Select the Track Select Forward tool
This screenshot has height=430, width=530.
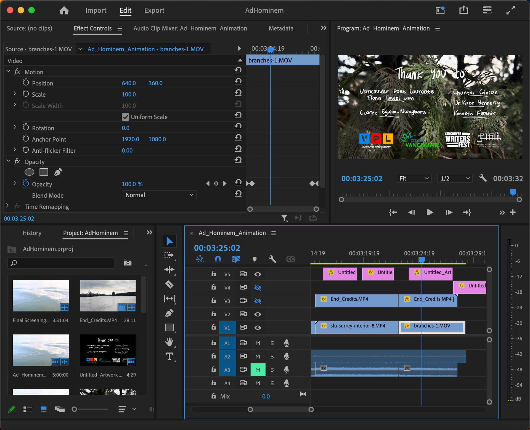(x=169, y=255)
